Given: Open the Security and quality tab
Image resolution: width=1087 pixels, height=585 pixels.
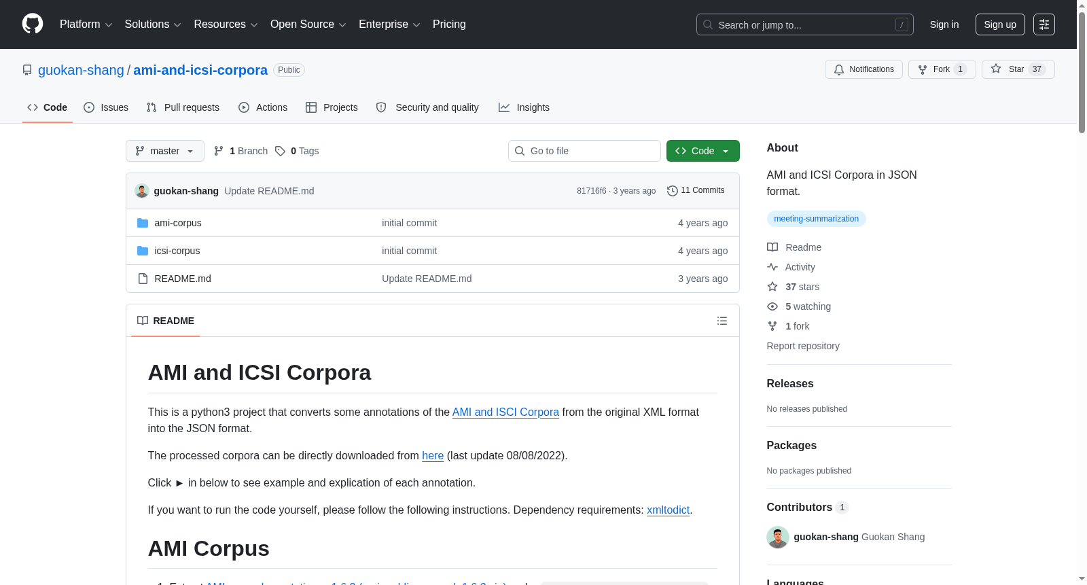Looking at the screenshot, I should [x=427, y=107].
